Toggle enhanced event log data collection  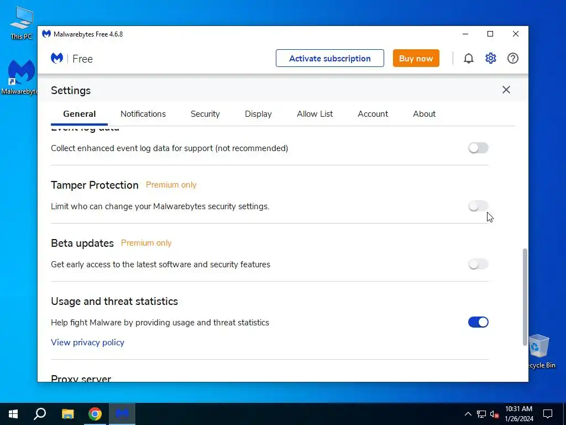click(x=478, y=148)
